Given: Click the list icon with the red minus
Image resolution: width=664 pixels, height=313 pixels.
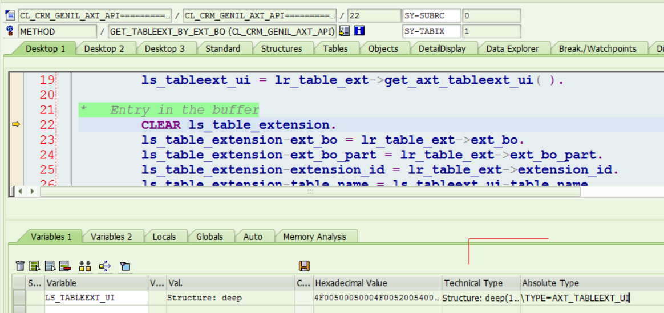Looking at the screenshot, I should pos(64,266).
